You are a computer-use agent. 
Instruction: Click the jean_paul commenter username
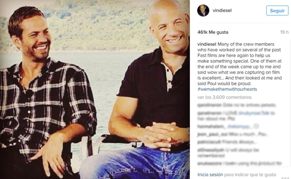click(212, 134)
